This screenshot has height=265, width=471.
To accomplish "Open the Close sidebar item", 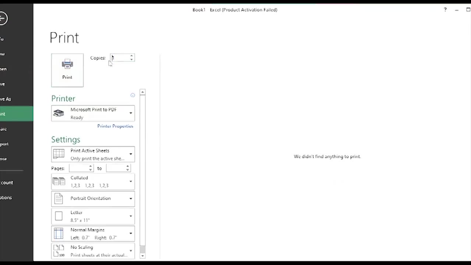I will (x=17, y=159).
